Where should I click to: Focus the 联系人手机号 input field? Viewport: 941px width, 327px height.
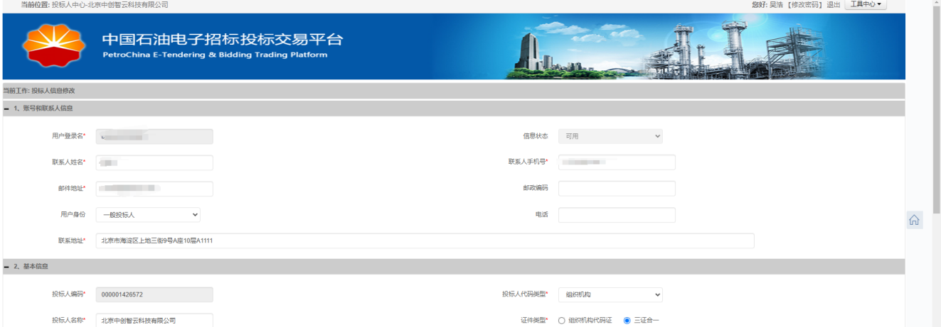click(x=616, y=162)
